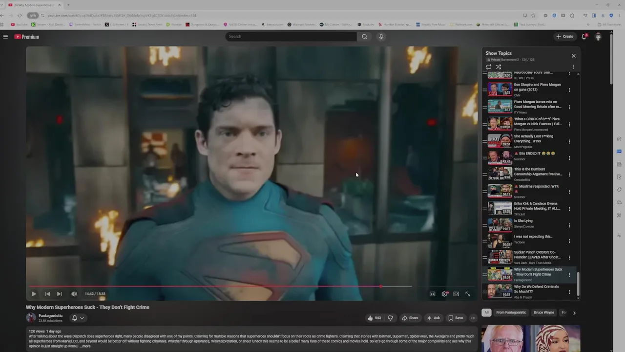The height and width of the screenshot is (352, 625).
Task: Save video to a playlist
Action: pos(456,318)
